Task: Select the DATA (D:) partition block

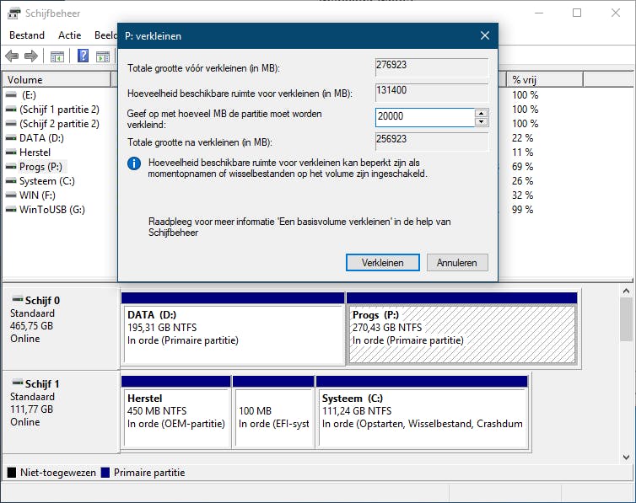Action: click(233, 329)
